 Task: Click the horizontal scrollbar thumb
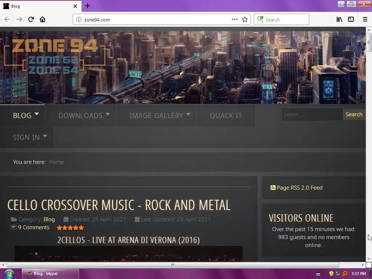point(173,265)
